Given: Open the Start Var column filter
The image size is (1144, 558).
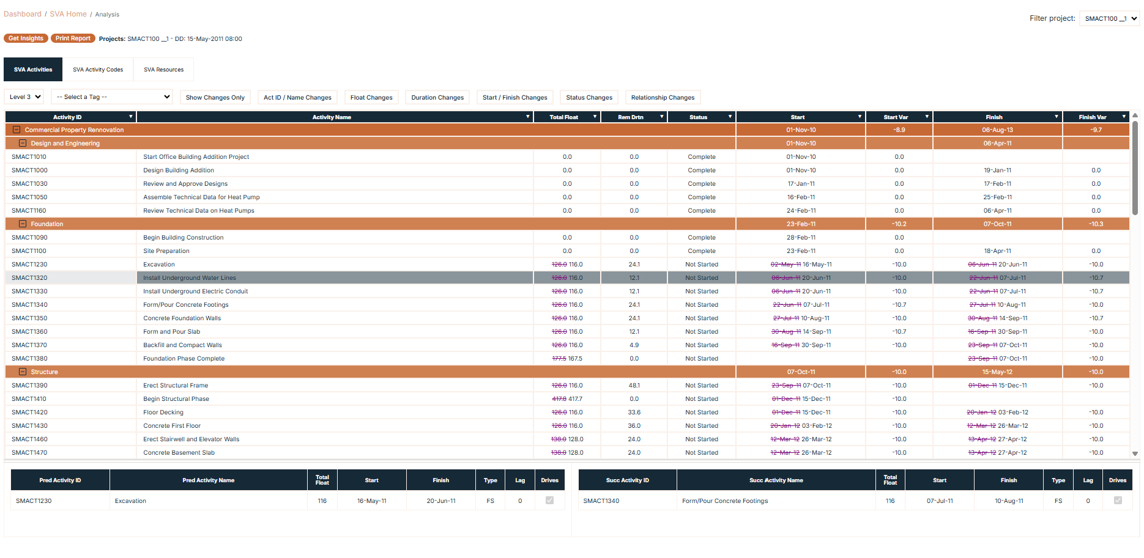Looking at the screenshot, I should 926,117.
